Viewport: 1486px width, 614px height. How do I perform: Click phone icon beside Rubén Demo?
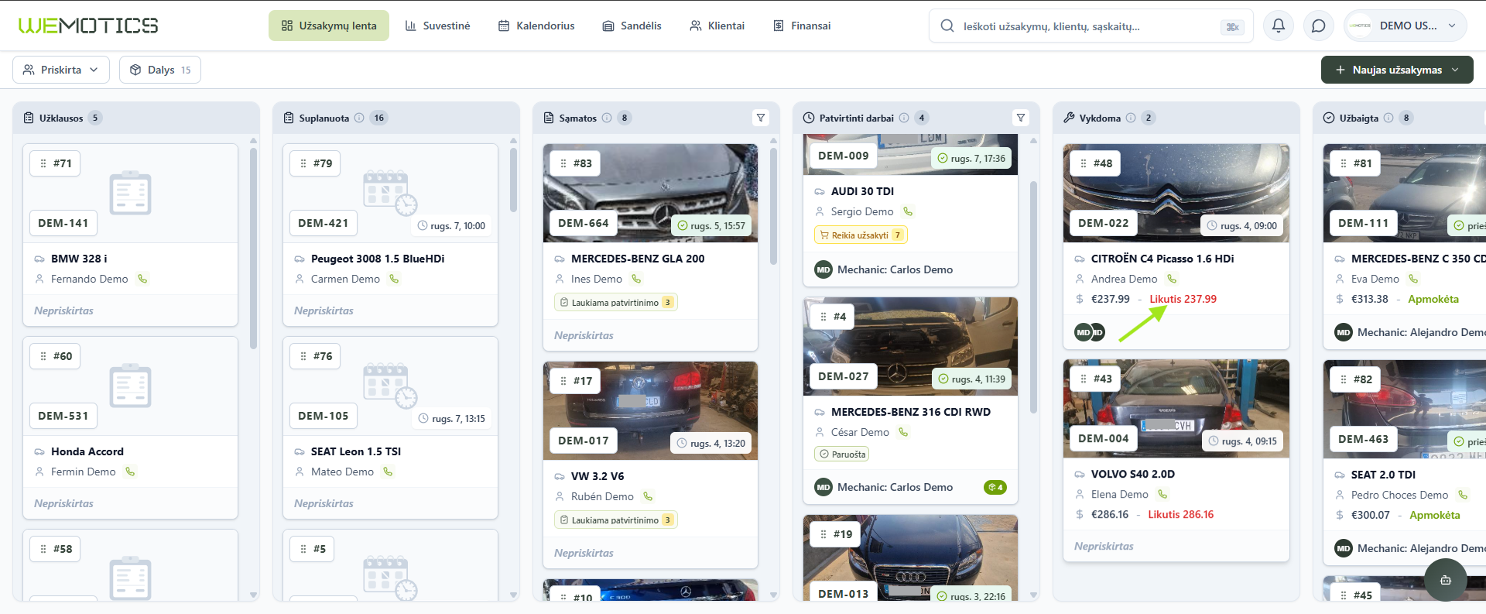(648, 496)
